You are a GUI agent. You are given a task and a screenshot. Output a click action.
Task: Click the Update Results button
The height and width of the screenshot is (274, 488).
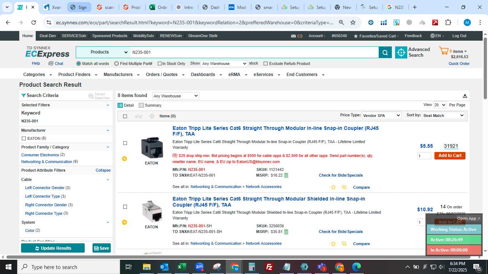click(x=53, y=248)
